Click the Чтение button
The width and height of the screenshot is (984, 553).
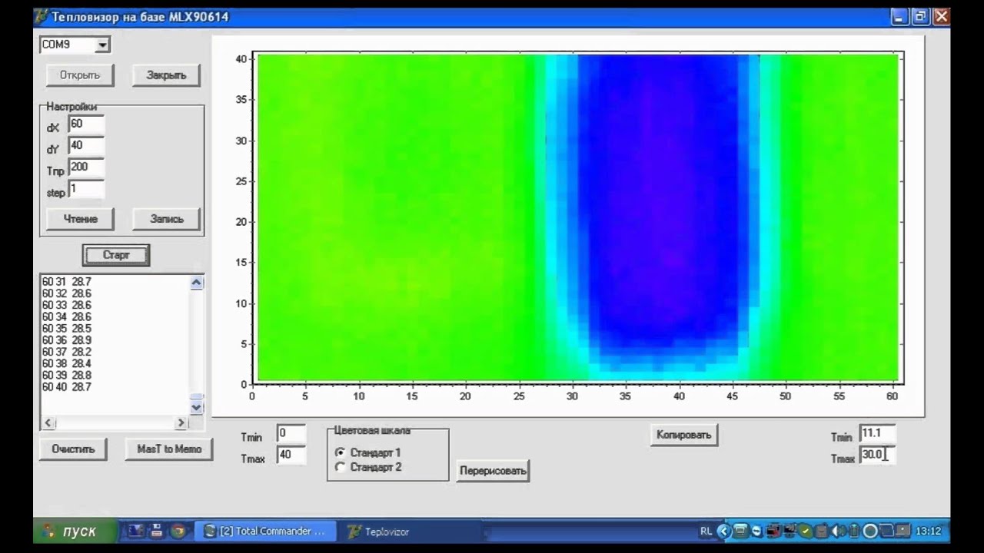[80, 219]
